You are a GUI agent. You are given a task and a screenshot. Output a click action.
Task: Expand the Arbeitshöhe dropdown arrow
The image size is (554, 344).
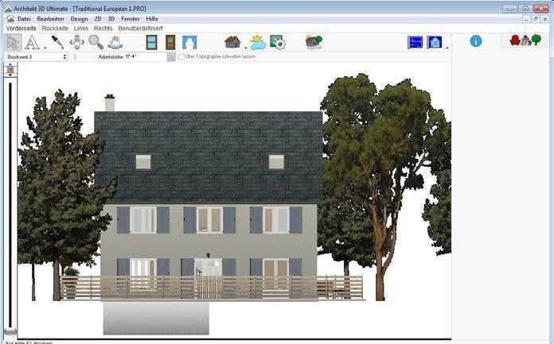click(x=170, y=57)
